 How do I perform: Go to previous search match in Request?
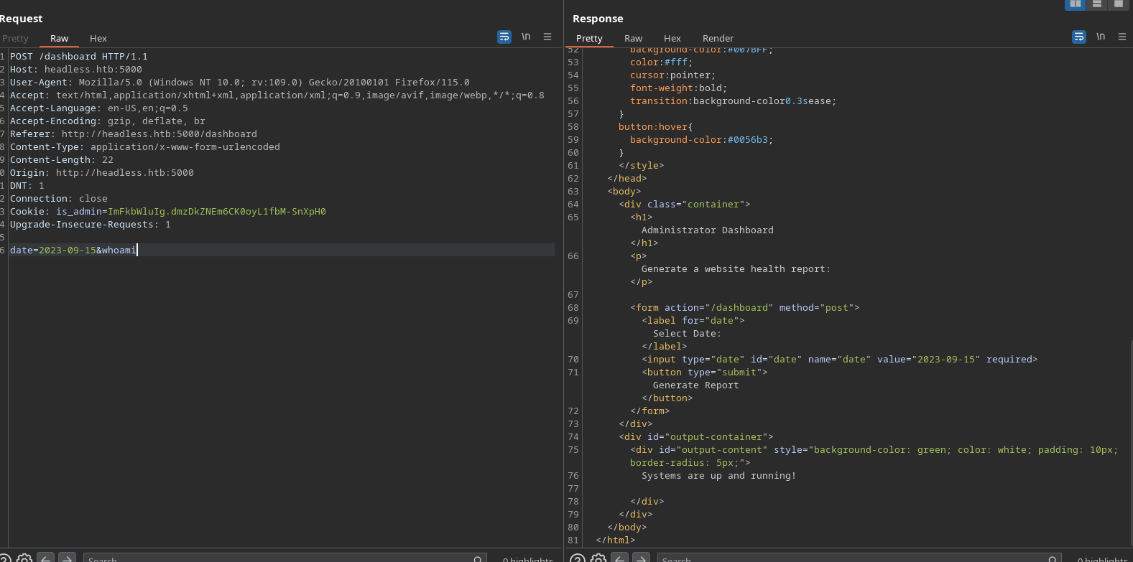pyautogui.click(x=46, y=558)
